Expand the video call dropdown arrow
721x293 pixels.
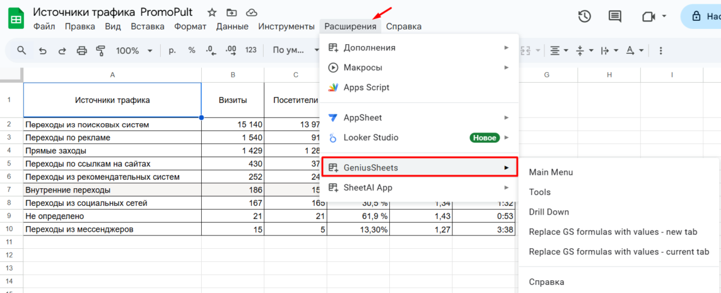665,17
